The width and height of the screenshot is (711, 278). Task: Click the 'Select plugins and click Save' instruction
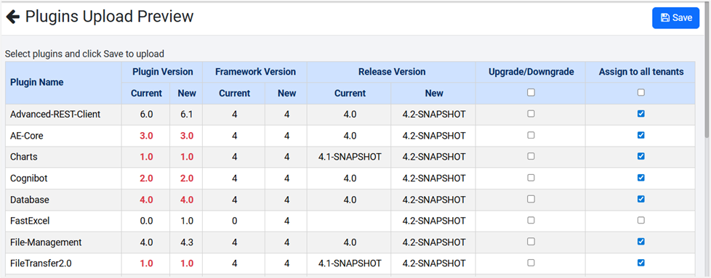coord(84,54)
